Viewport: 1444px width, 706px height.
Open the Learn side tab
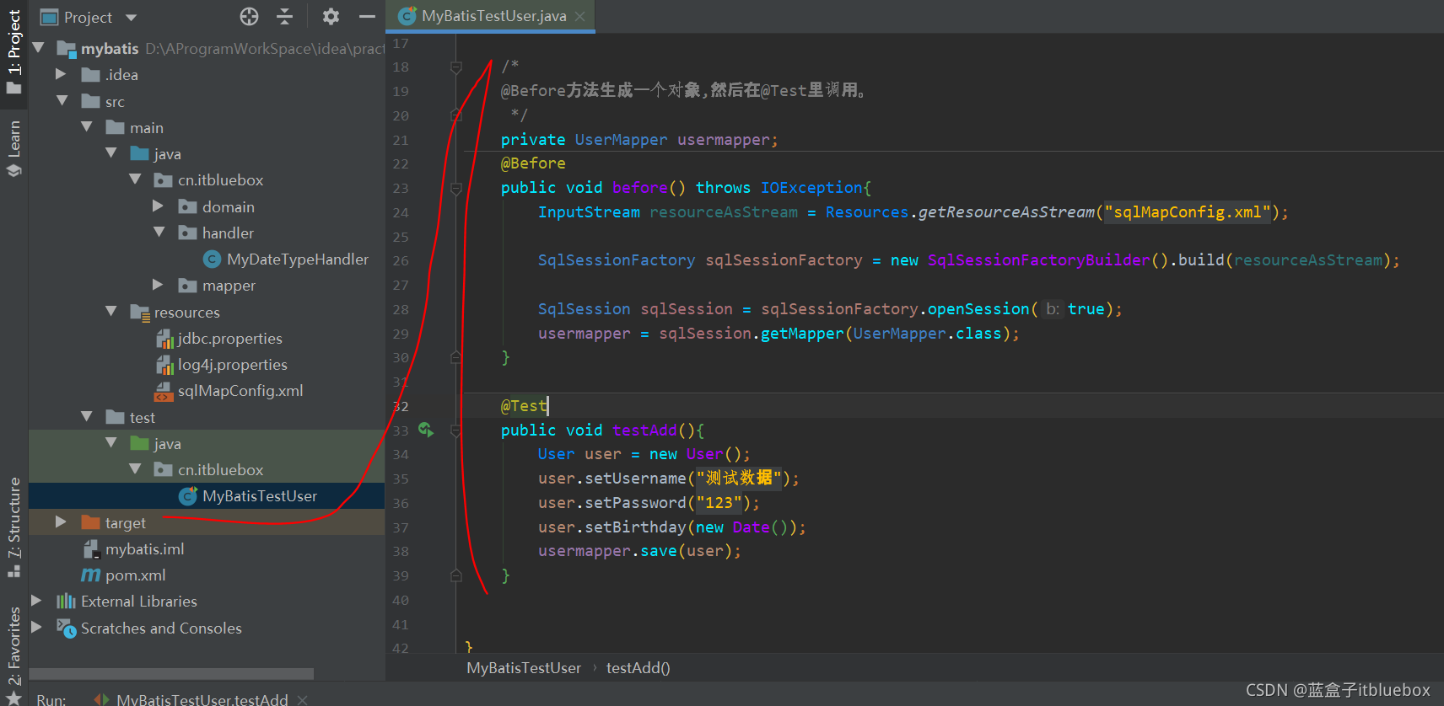coord(13,147)
